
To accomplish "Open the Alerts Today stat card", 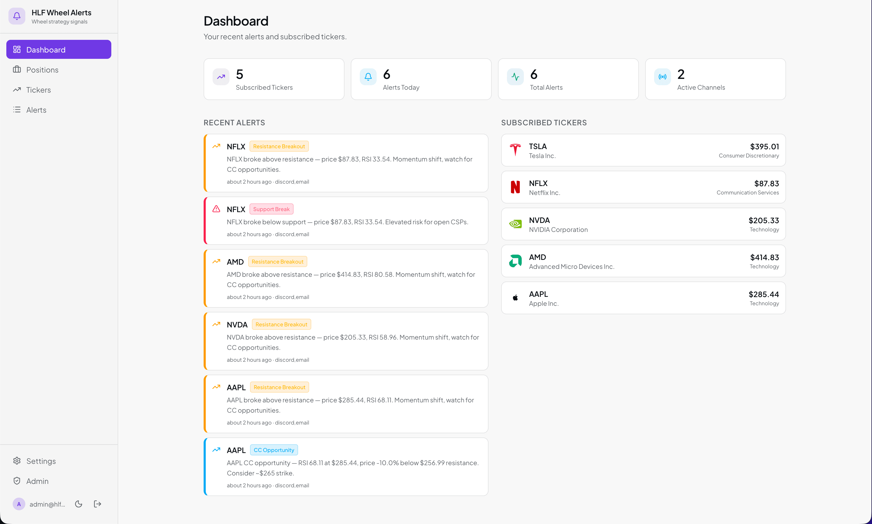I will tap(421, 79).
